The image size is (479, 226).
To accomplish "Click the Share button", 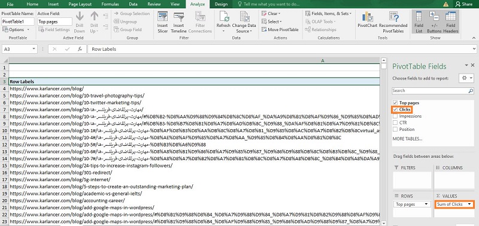I will tap(463, 4).
